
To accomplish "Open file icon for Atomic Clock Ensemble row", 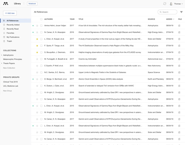I will pos(179,79).
